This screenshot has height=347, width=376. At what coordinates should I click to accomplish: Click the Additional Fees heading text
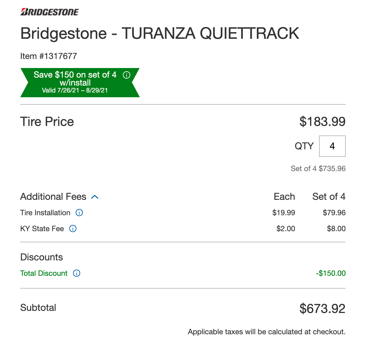tap(53, 197)
